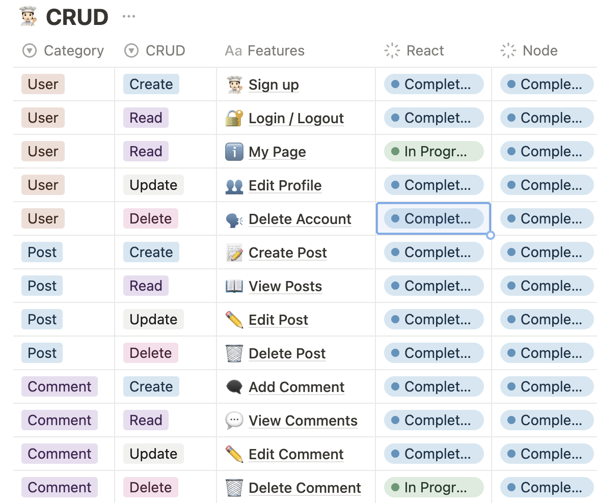Open the Sign up page link

[x=274, y=85]
